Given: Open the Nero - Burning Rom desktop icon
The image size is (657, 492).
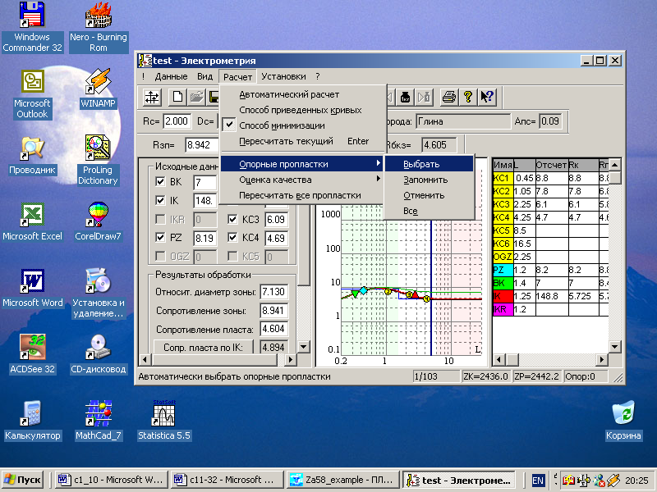Looking at the screenshot, I should coord(98,27).
